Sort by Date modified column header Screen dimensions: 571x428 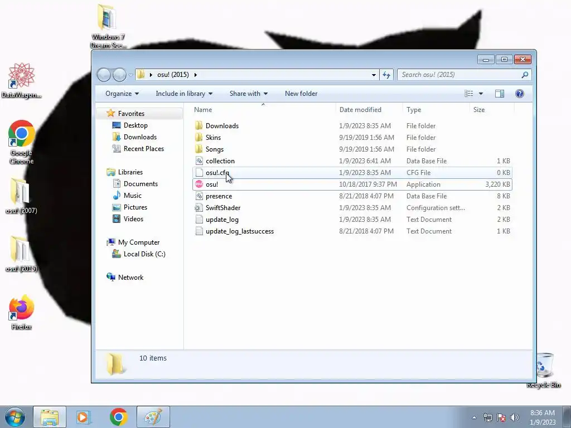[x=369, y=110]
